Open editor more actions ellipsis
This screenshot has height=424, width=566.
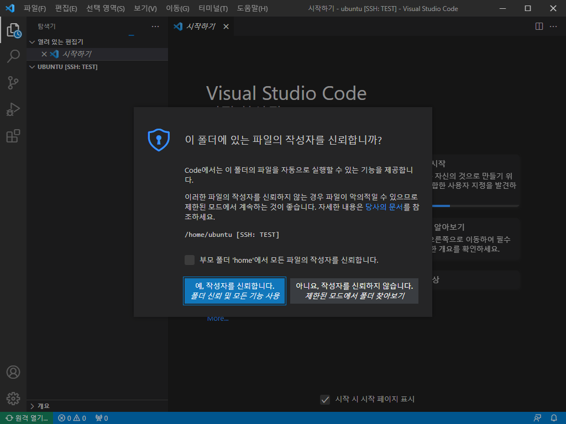[553, 26]
